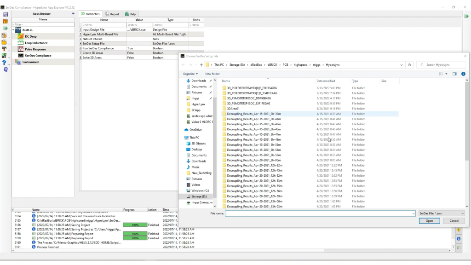Click the open project folder icon
Screen dimensions: 471x265
point(6,21)
